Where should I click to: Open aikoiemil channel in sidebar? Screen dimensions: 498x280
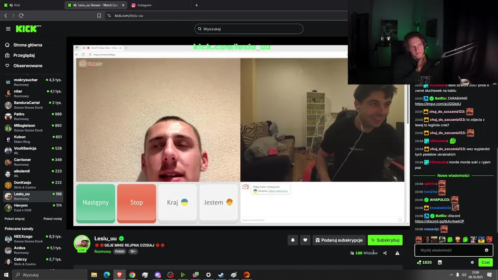tap(33, 173)
